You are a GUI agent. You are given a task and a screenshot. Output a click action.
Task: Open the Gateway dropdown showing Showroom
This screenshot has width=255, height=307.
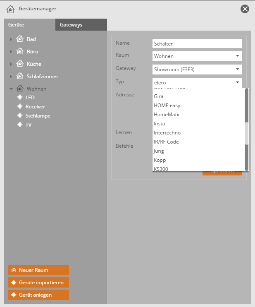point(197,70)
